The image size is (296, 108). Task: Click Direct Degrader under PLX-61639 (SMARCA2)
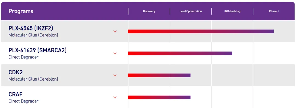[23, 57]
